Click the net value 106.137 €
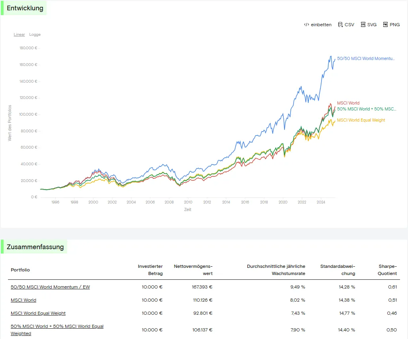 pyautogui.click(x=202, y=330)
